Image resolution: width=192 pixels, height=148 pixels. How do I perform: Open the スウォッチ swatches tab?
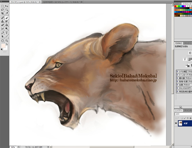pyautogui.click(x=187, y=4)
